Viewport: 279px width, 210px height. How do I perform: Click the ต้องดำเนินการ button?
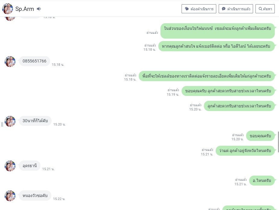[x=199, y=9]
